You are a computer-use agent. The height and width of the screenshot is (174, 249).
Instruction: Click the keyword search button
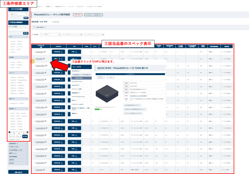26,33
